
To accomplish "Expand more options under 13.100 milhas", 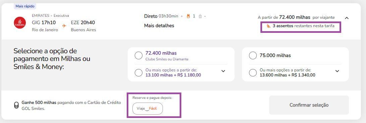I will 223,71.
